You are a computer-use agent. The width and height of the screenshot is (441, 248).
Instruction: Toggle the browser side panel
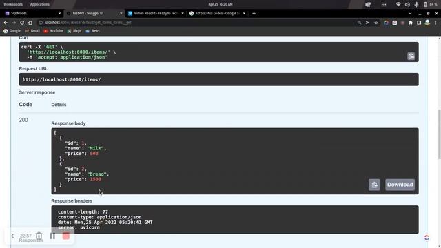point(419,23)
